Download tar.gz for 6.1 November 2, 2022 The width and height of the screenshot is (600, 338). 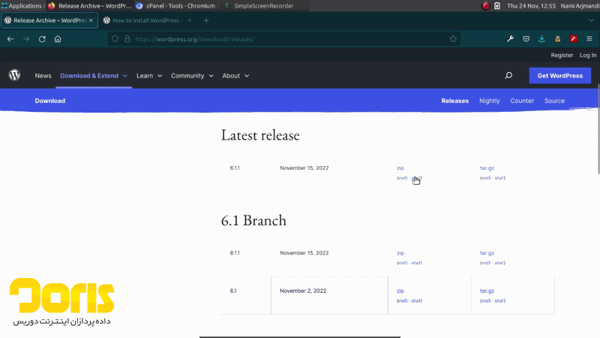tap(487, 291)
